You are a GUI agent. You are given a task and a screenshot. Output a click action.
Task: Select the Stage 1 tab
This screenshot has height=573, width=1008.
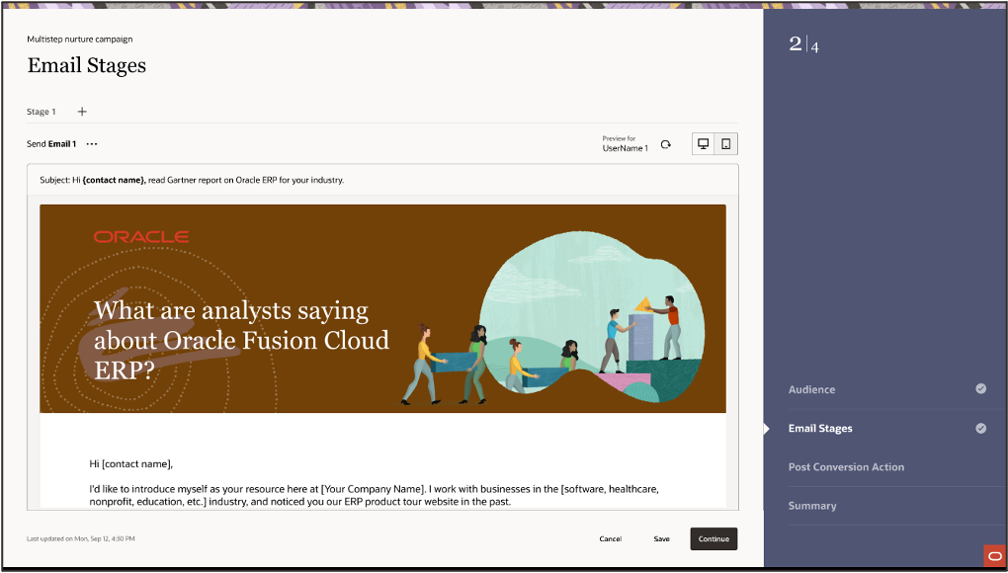tap(42, 112)
